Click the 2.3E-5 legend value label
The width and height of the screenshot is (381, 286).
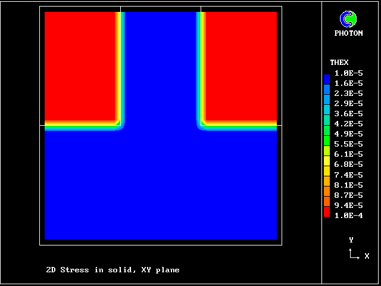coord(348,94)
